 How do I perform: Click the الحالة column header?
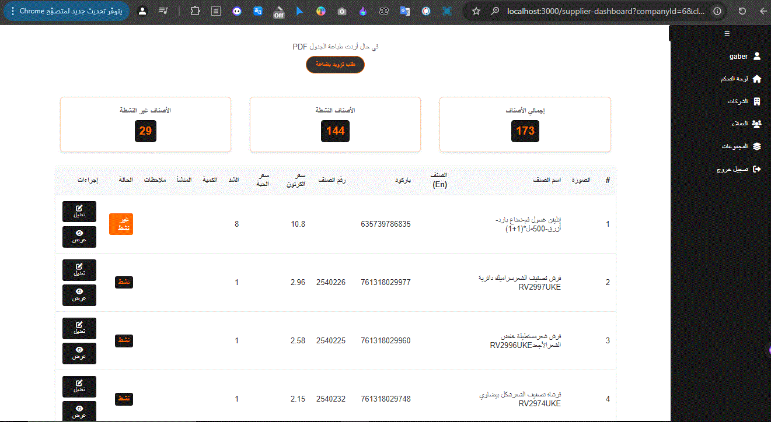coord(125,180)
